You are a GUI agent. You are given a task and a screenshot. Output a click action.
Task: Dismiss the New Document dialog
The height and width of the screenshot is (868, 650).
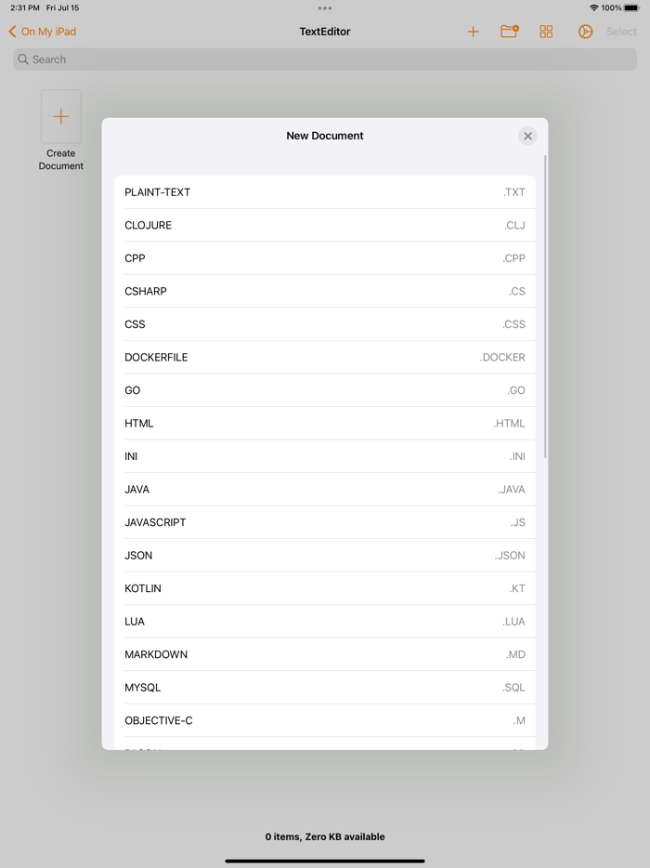point(527,136)
